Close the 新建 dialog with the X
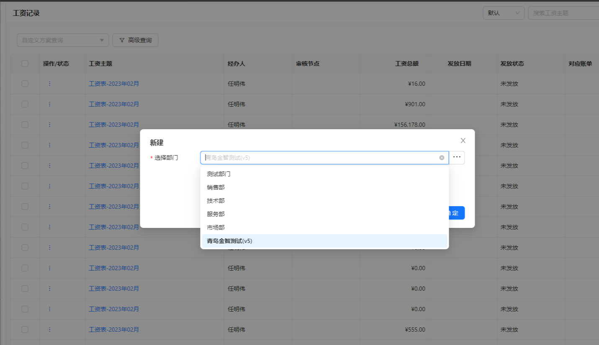 click(463, 141)
